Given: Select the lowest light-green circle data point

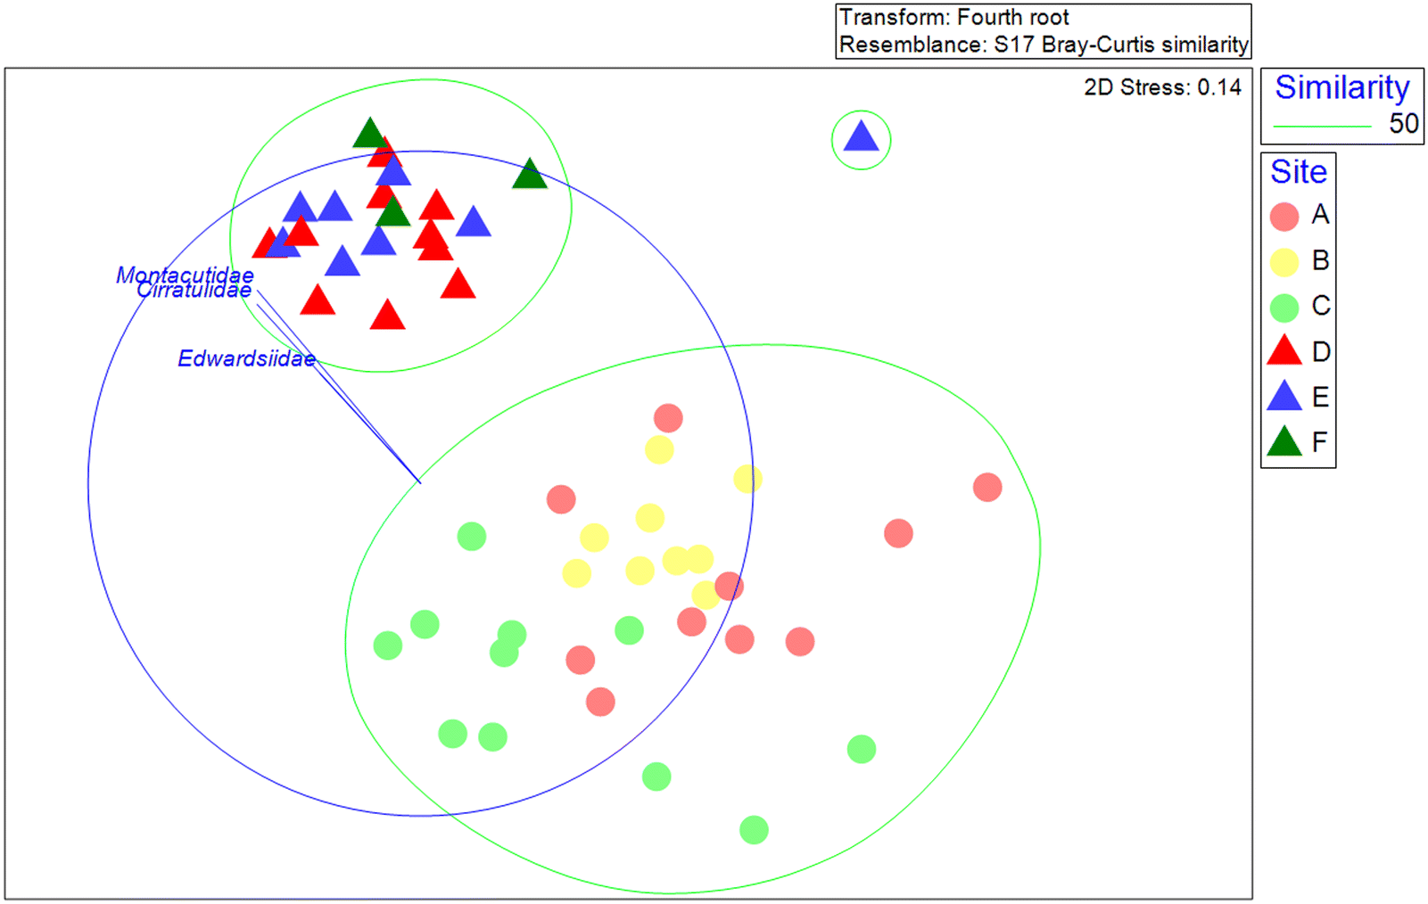Looking at the screenshot, I should pos(754,830).
